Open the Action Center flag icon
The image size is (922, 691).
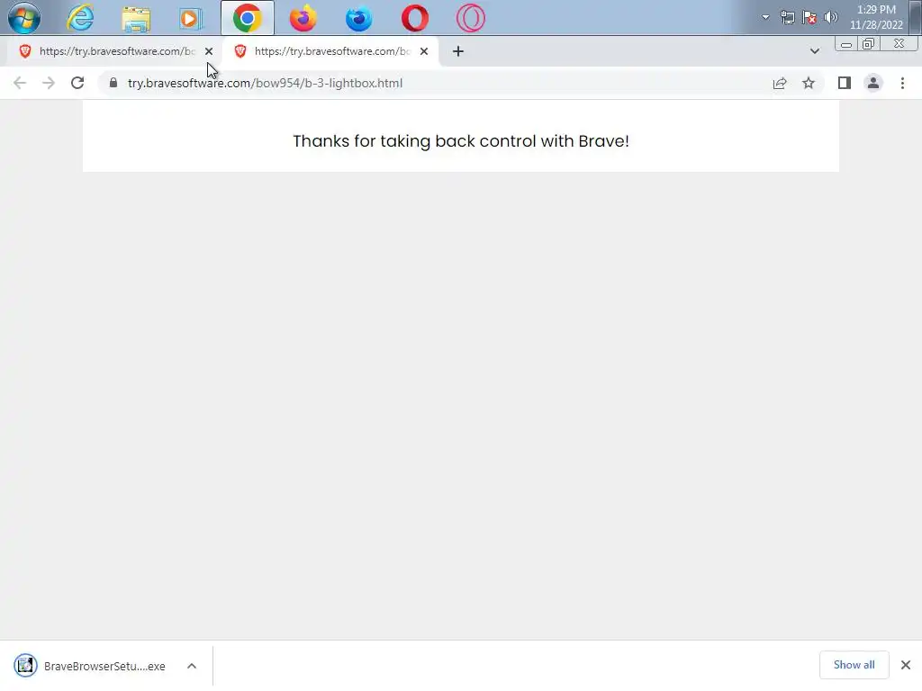809,18
